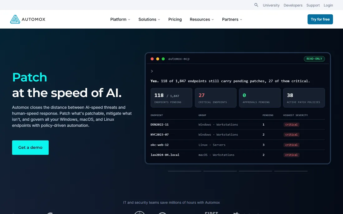Click the search magnifier icon

(256, 5)
